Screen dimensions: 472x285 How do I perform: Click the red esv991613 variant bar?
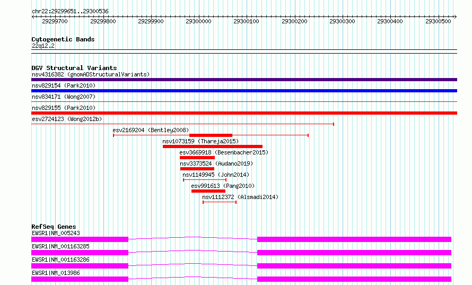[208, 191]
